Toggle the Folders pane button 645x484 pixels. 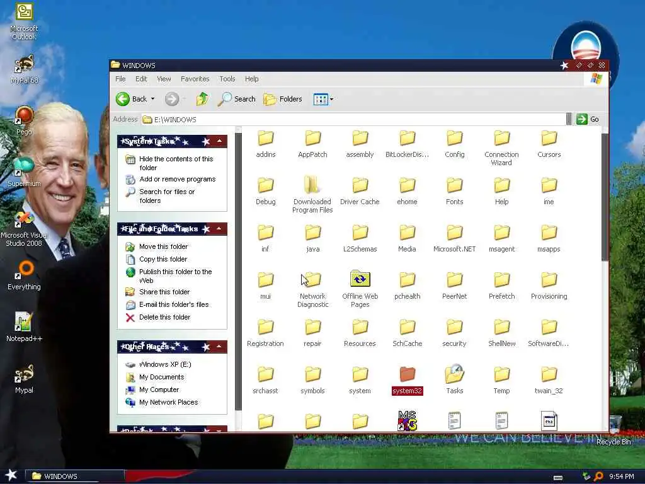pyautogui.click(x=283, y=99)
